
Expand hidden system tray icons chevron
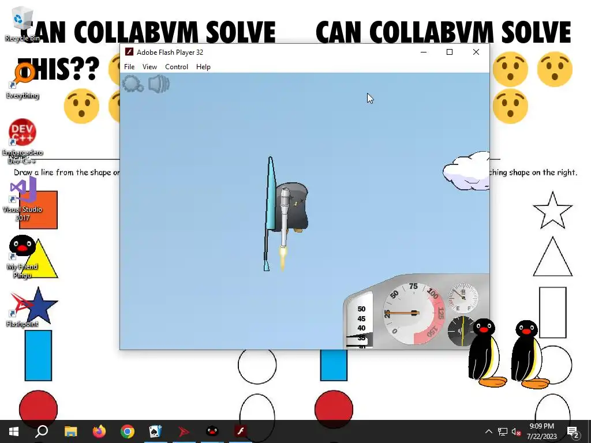(x=488, y=431)
